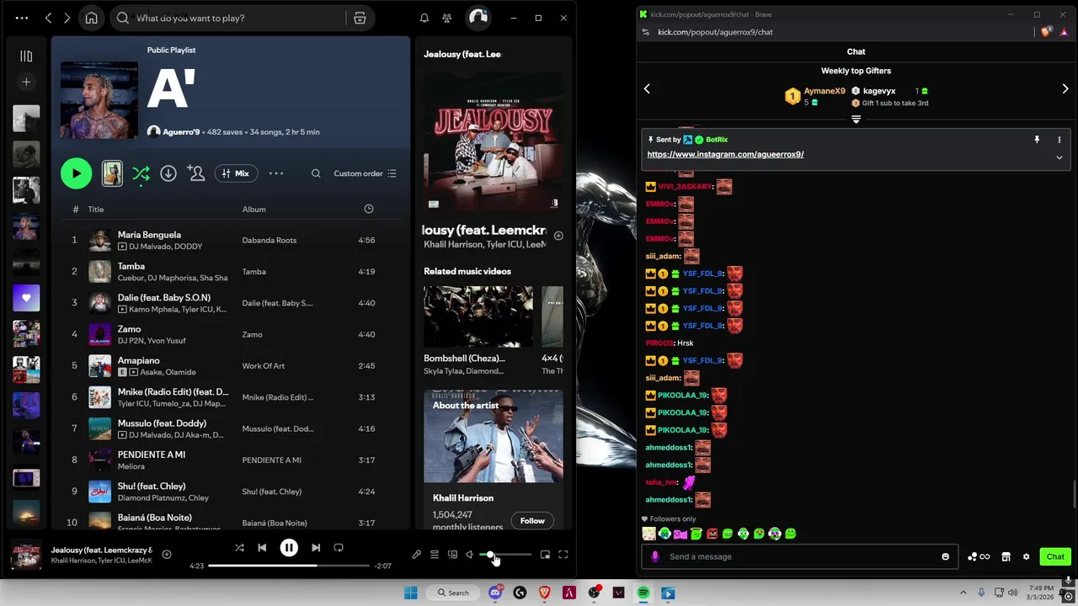Play the A' playlist
1078x606 pixels.
(x=76, y=173)
